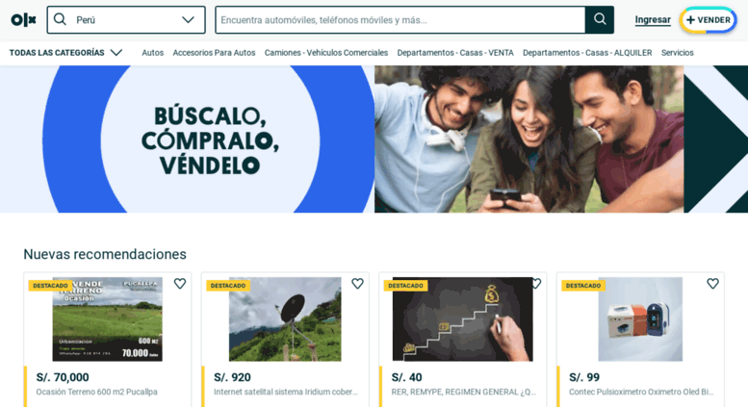Toggle favorite heart on Internet satelital listing
The height and width of the screenshot is (407, 748).
pyautogui.click(x=357, y=284)
